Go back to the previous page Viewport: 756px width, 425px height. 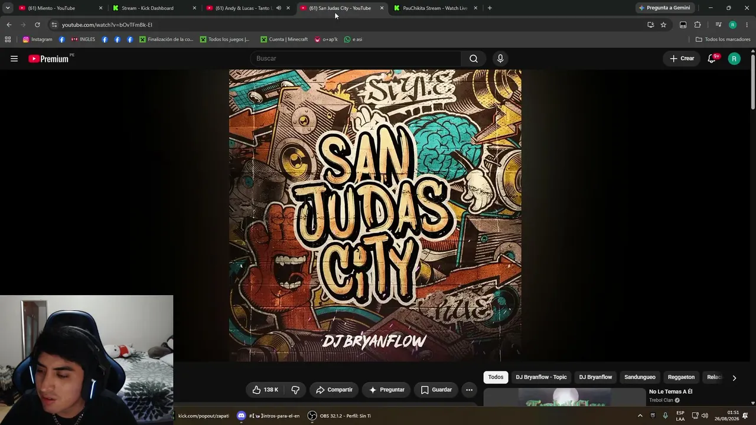point(9,25)
